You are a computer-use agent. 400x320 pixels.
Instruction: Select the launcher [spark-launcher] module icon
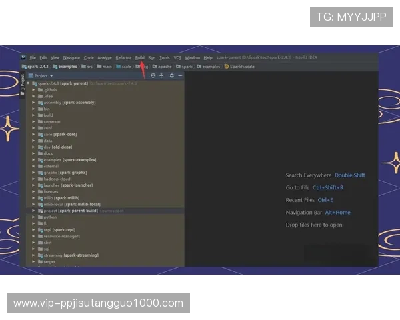40,185
